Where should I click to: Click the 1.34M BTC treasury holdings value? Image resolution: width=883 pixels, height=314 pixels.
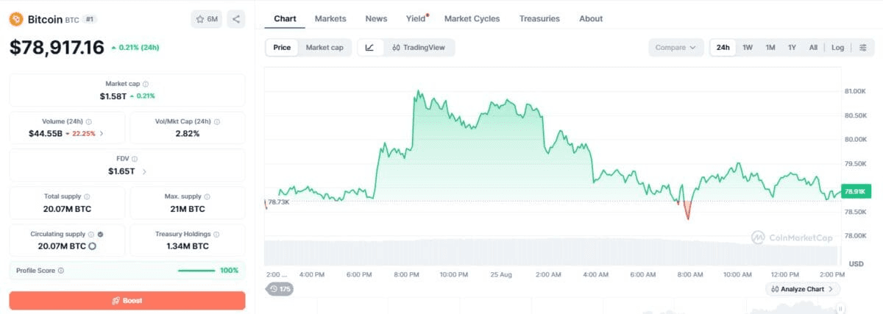(x=188, y=246)
